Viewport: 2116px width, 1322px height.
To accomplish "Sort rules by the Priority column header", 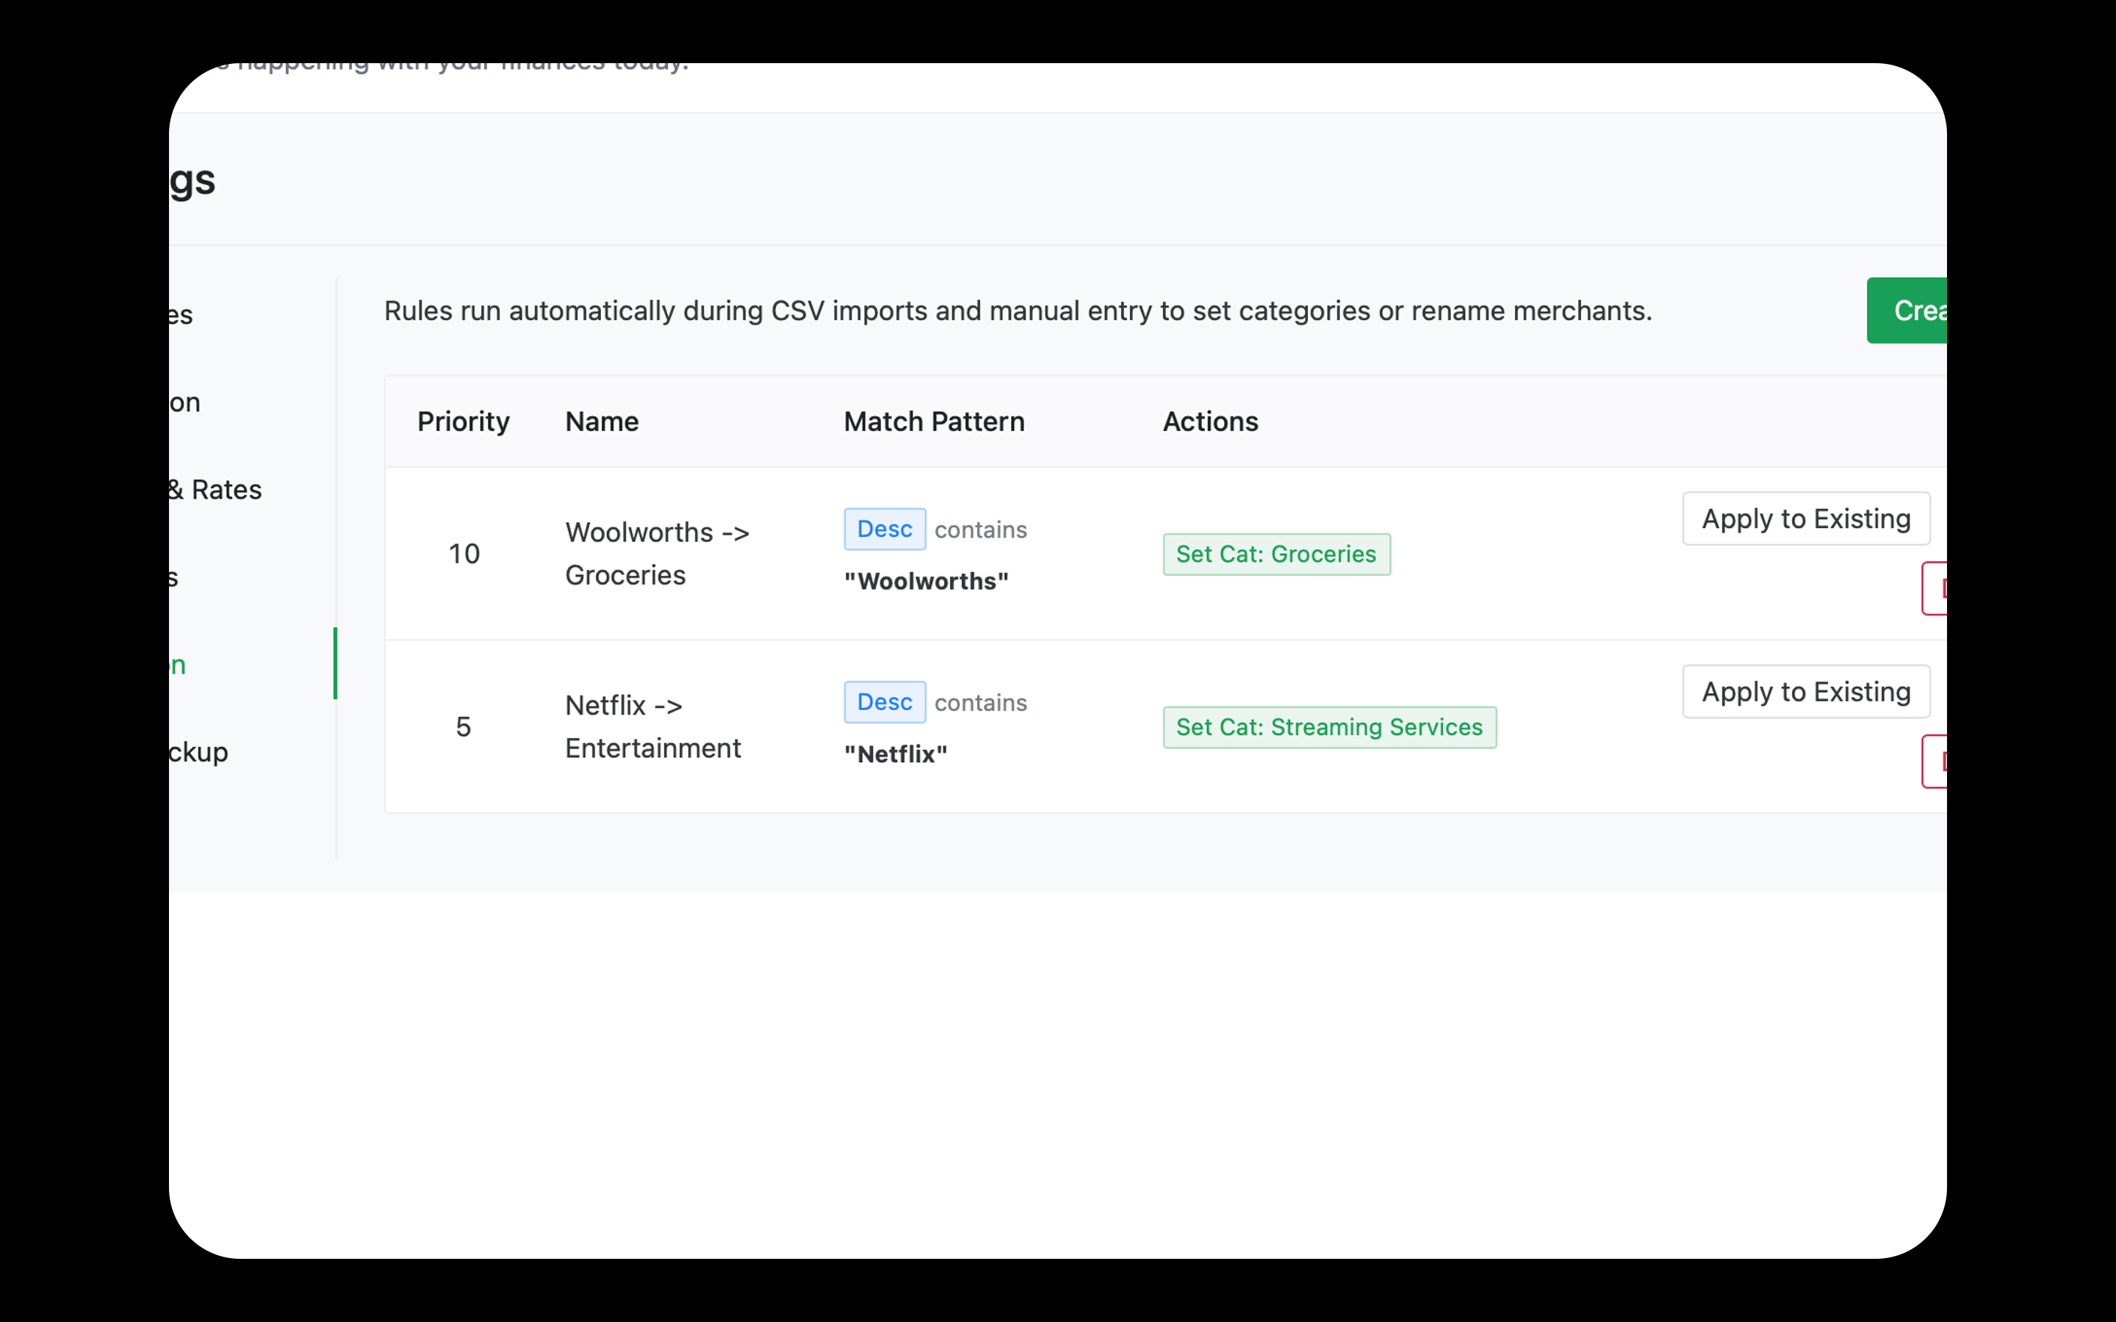I will pyautogui.click(x=463, y=422).
